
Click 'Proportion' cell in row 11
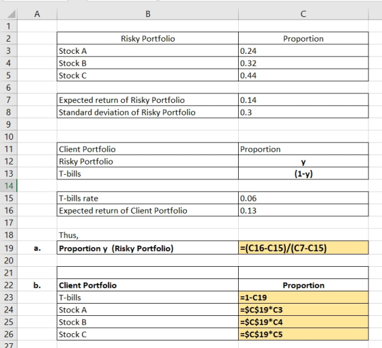click(x=303, y=149)
